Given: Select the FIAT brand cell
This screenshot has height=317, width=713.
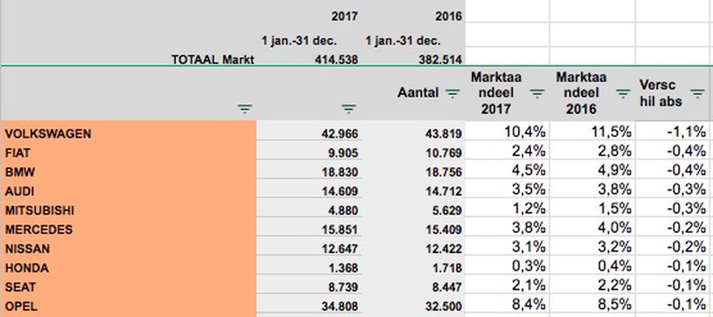Looking at the screenshot, I should click(129, 153).
